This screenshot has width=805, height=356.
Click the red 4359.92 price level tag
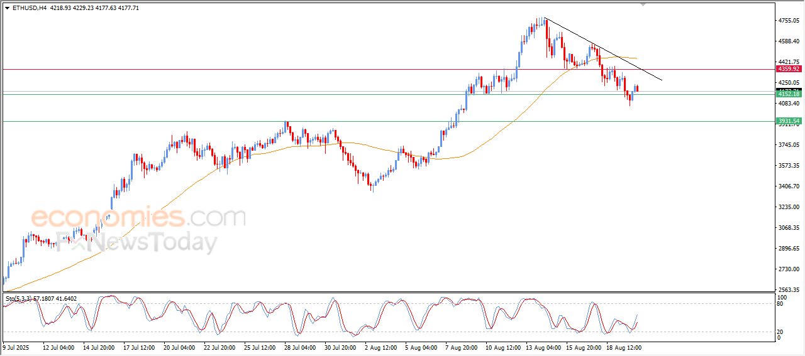788,69
